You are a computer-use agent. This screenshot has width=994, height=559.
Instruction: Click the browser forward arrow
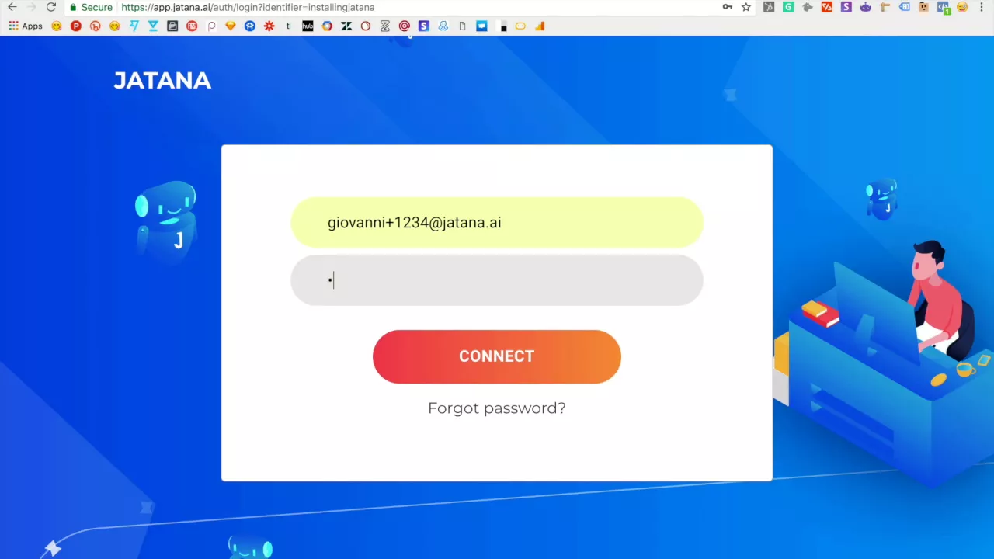click(31, 7)
